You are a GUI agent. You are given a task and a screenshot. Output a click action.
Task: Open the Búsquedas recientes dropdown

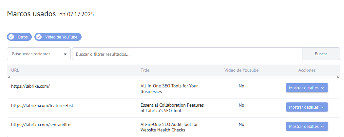click(x=39, y=54)
